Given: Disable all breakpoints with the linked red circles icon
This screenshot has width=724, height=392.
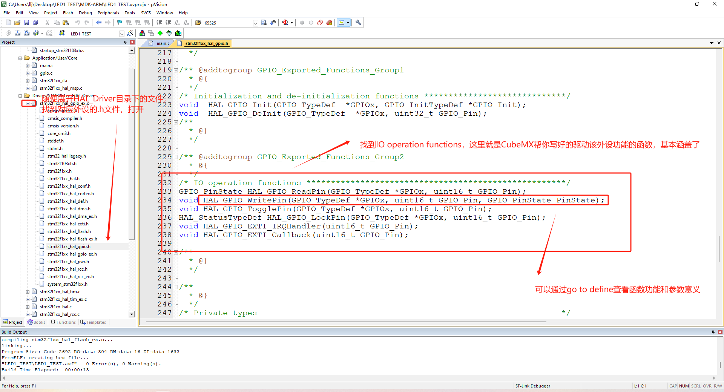Looking at the screenshot, I should coord(320,23).
